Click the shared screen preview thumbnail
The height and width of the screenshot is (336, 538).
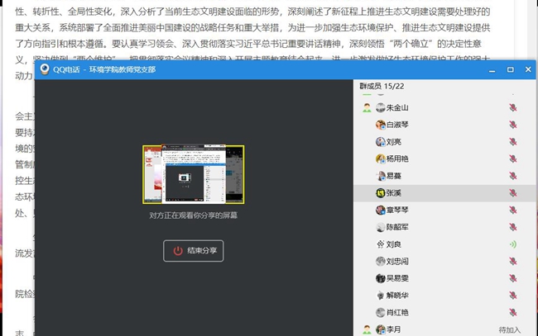click(x=194, y=174)
